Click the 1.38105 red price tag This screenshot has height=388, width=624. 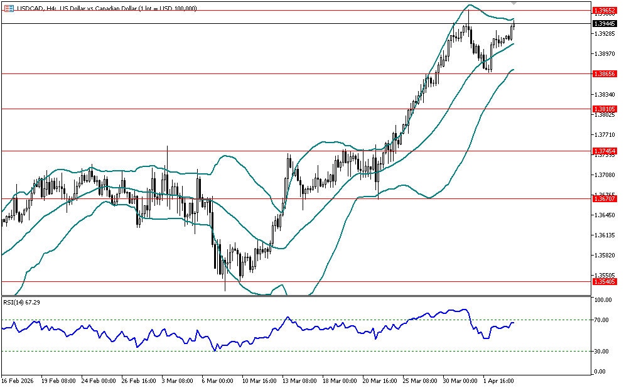[x=603, y=109]
